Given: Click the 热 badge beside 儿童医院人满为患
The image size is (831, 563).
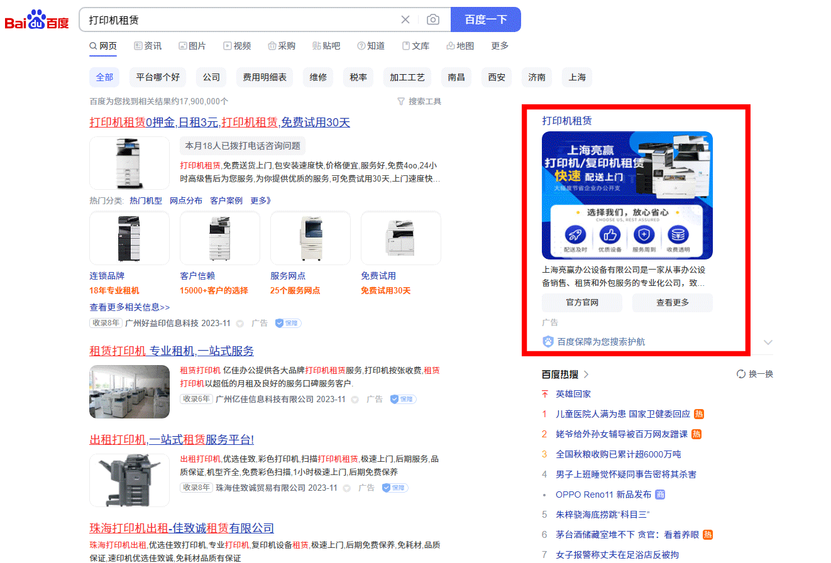Looking at the screenshot, I should [698, 414].
